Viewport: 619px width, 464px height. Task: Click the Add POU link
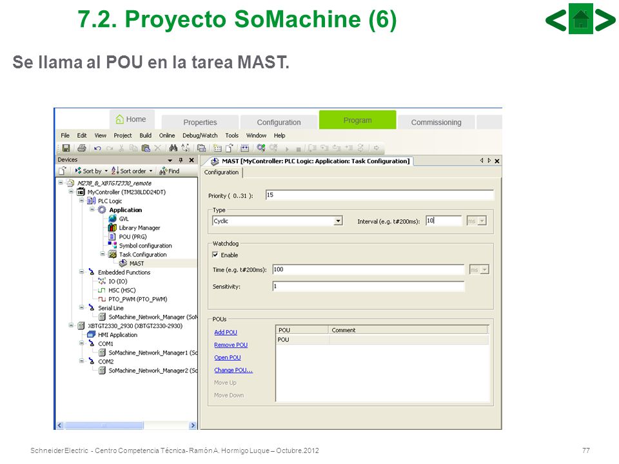(x=226, y=333)
